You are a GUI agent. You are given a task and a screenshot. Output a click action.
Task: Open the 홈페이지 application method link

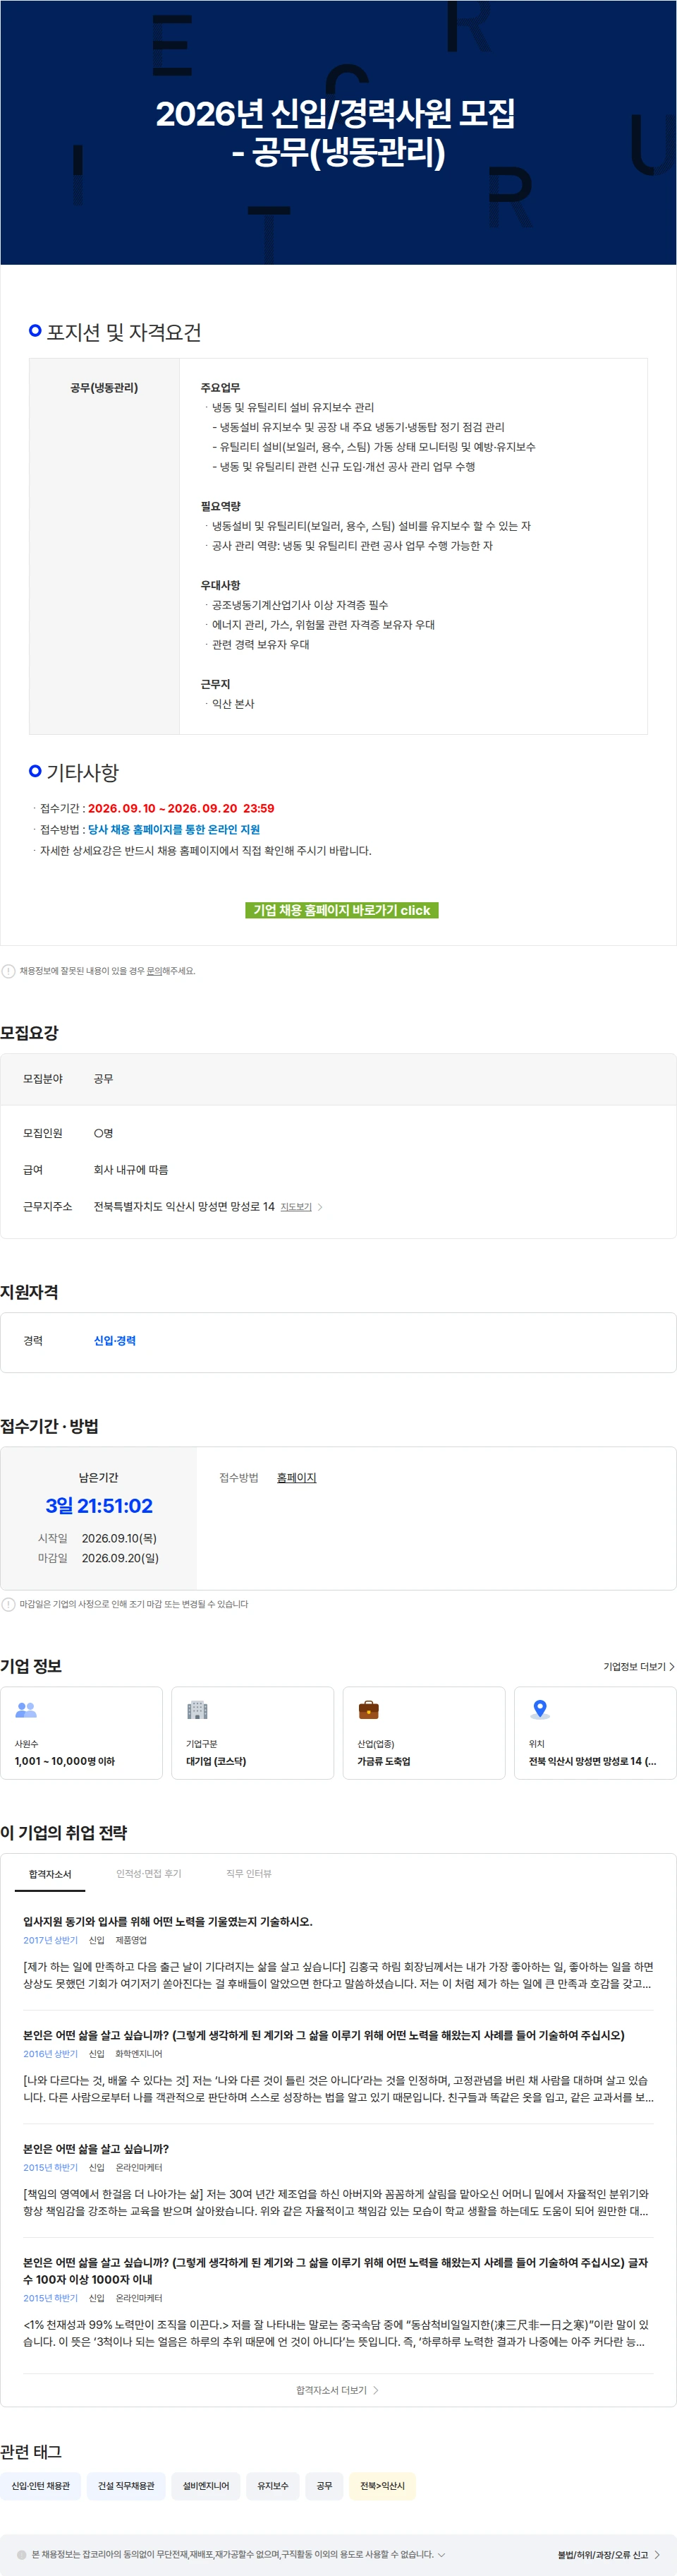click(297, 1477)
